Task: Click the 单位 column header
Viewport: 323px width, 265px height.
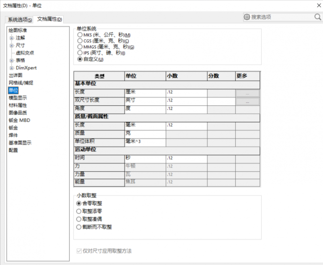Action: click(145, 76)
